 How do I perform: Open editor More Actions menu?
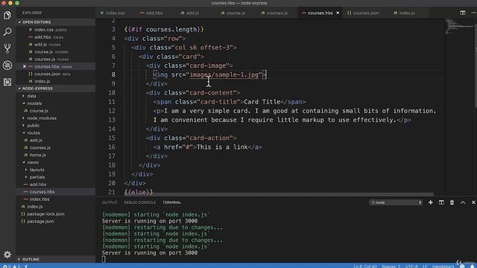tap(473, 13)
